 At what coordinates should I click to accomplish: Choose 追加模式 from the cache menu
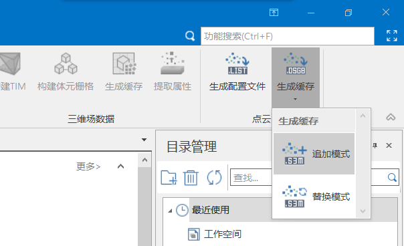(314, 154)
